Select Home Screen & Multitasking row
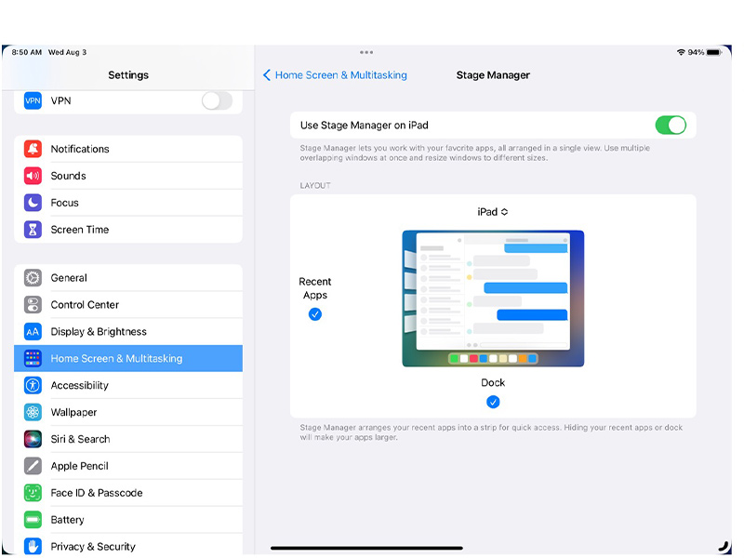Viewport: 744px width, 558px height. tap(128, 359)
